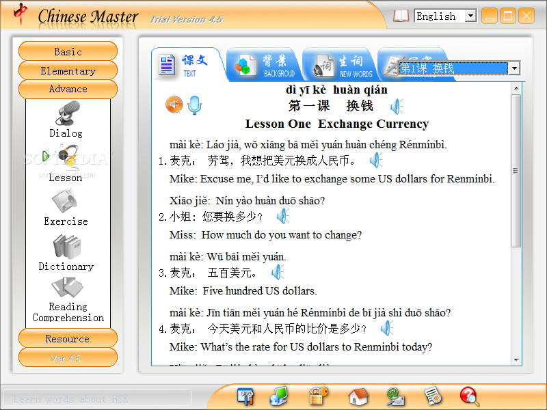Select the Basic level button
Screen dimensions: 547x410
point(68,52)
